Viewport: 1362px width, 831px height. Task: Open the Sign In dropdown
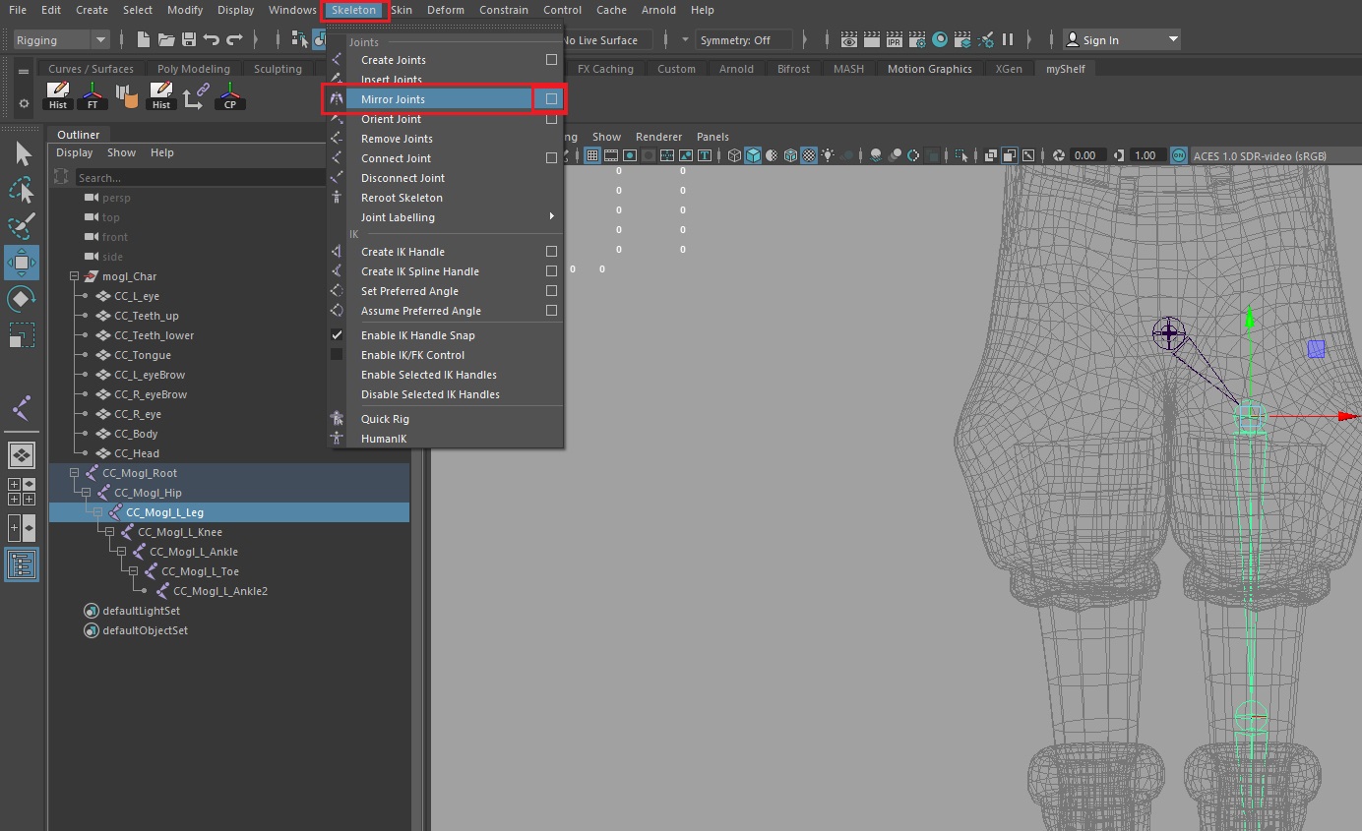click(x=1122, y=40)
